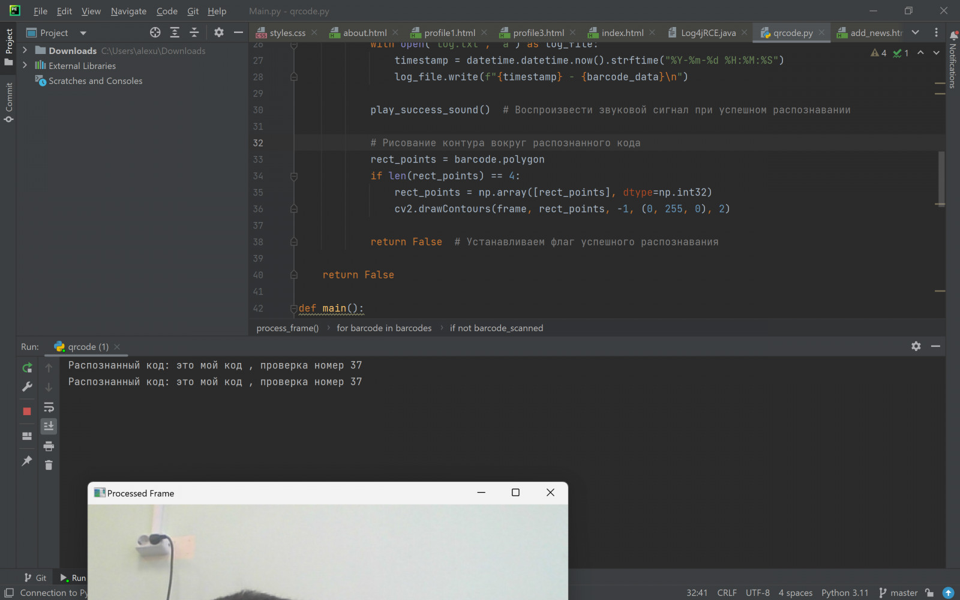The width and height of the screenshot is (960, 600).
Task: Expand External Libraries tree node
Action: point(25,65)
